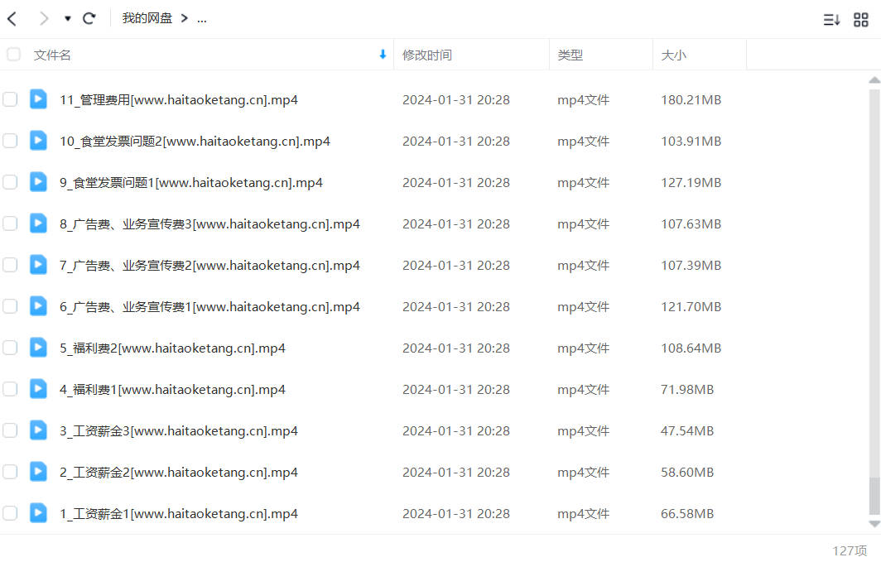This screenshot has width=881, height=562.
Task: Go forward with the right arrow icon
Action: [x=43, y=18]
